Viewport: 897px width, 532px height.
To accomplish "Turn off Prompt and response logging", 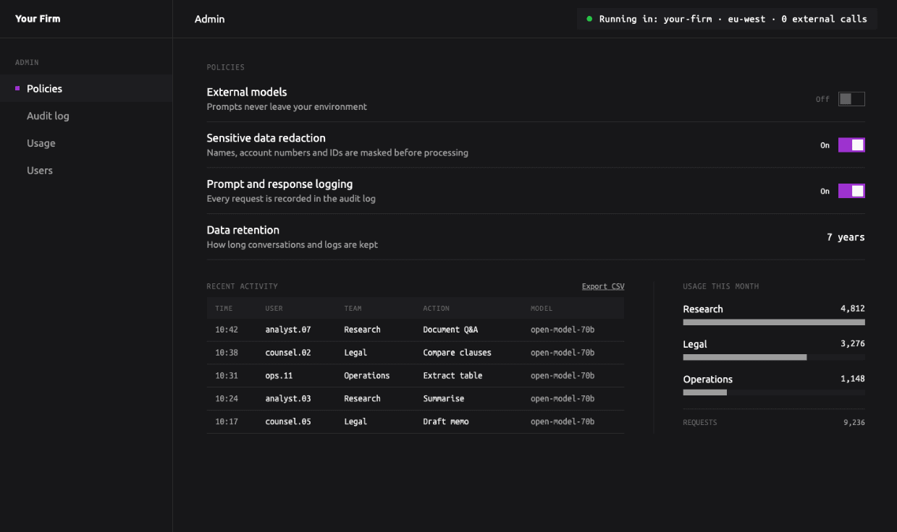I will [x=851, y=191].
